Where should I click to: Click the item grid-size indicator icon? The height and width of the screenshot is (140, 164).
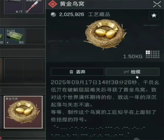tap(153, 54)
